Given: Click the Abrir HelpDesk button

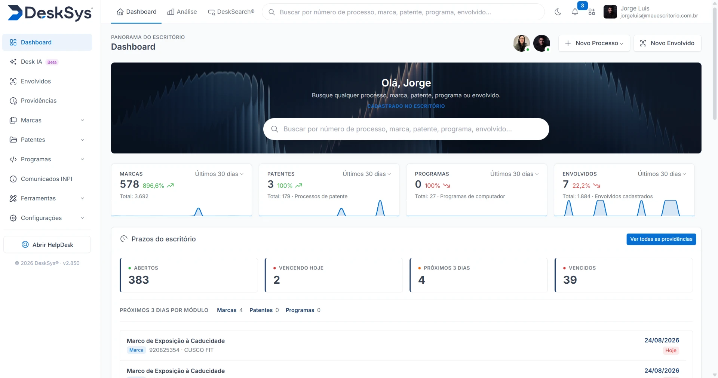Looking at the screenshot, I should (x=47, y=245).
